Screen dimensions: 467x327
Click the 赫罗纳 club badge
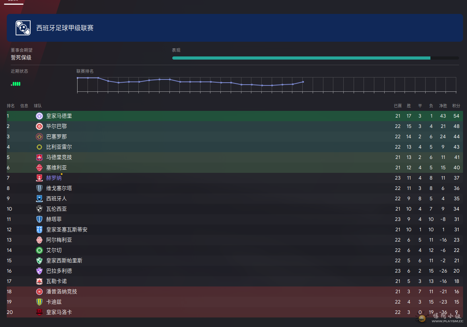39,178
